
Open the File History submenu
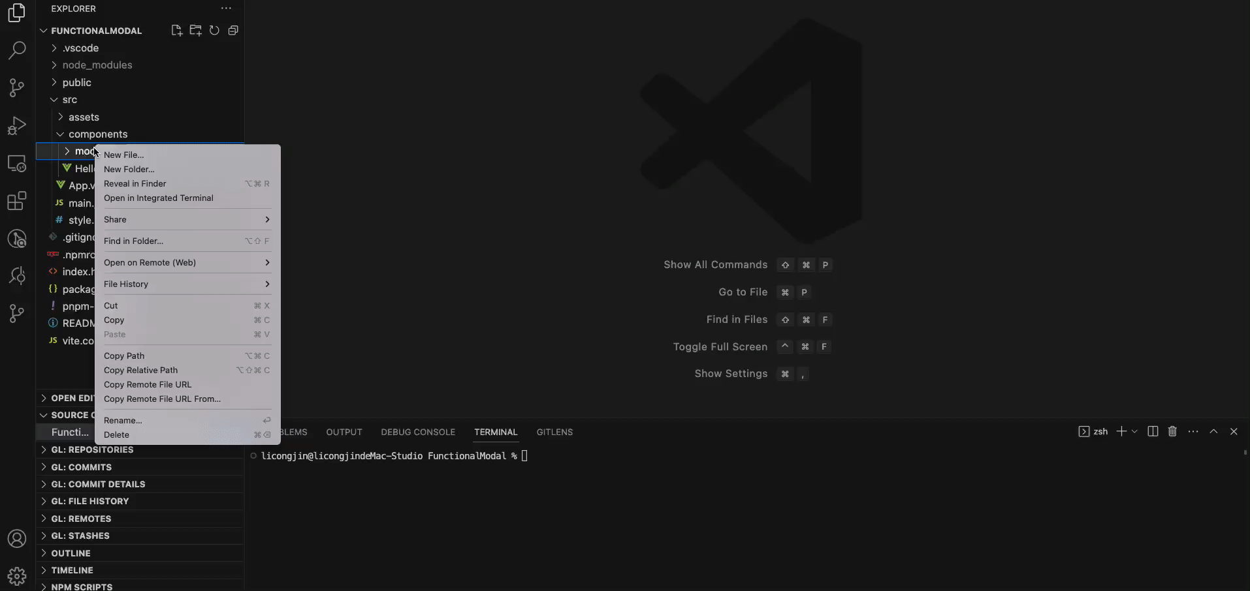tap(187, 284)
